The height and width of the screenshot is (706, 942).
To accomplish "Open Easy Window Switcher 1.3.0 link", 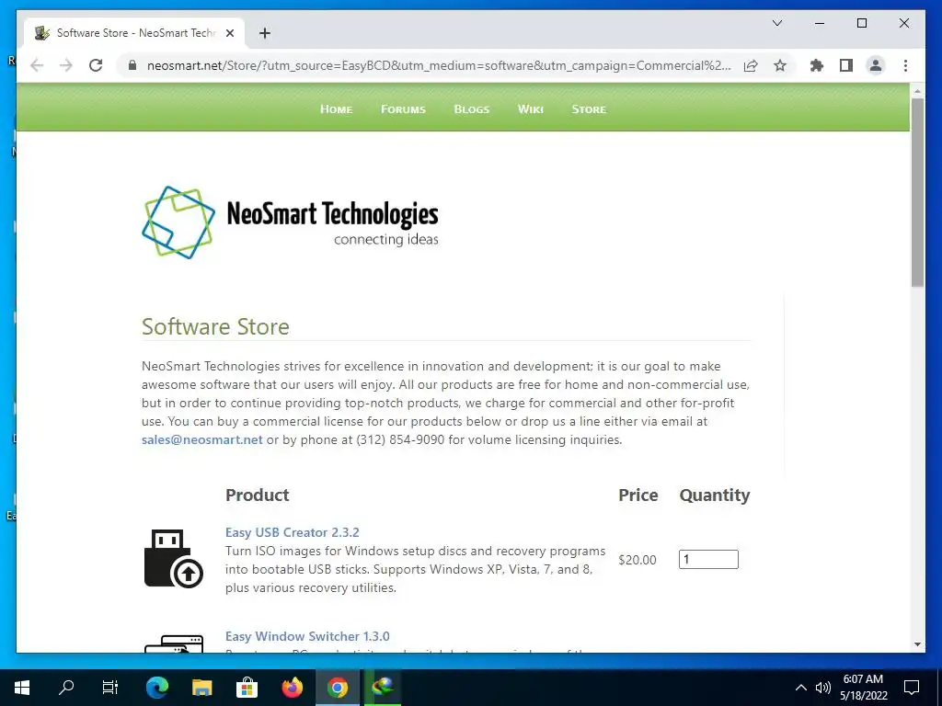I will pos(307,636).
